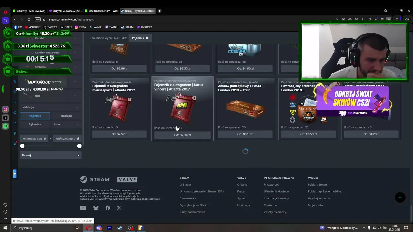Toggle the VPN badge in address bar

pyautogui.click(x=37, y=19)
